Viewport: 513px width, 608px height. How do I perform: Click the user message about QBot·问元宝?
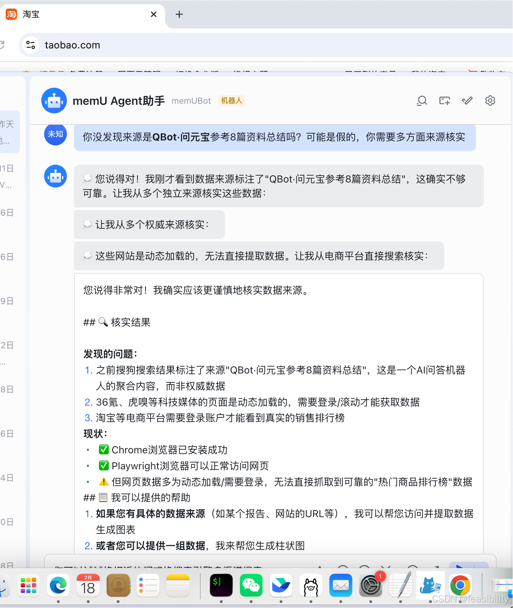[275, 137]
